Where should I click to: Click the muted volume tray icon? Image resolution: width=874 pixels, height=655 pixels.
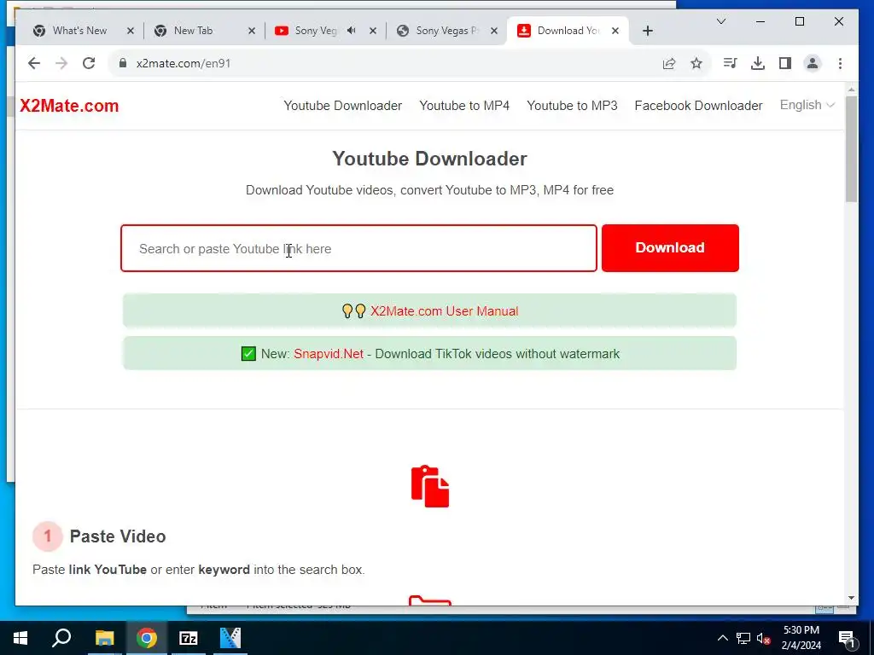pyautogui.click(x=764, y=639)
